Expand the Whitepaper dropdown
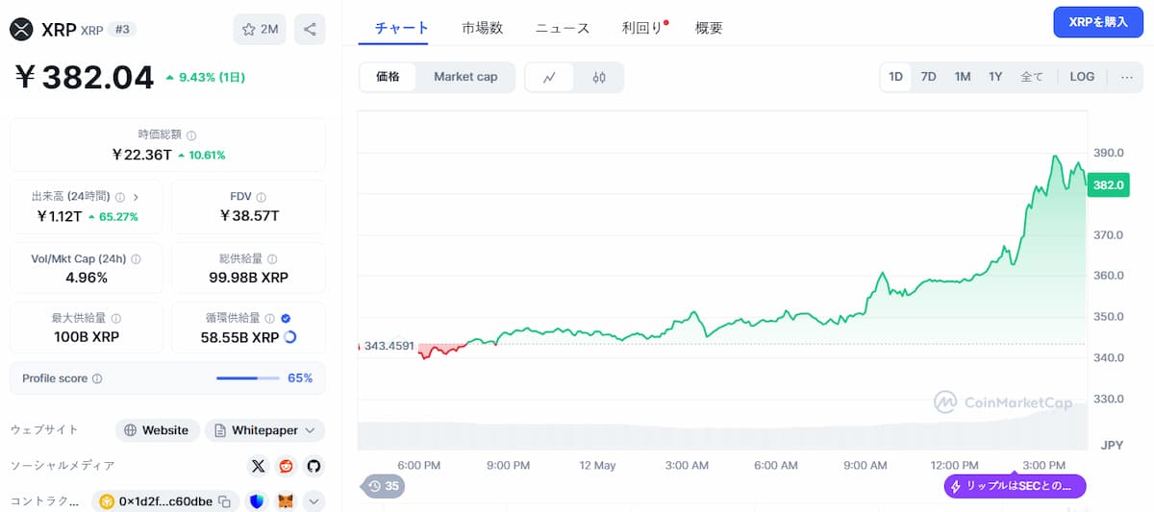 pyautogui.click(x=264, y=430)
